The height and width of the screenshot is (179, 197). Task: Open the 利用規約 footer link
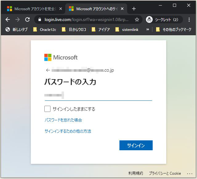135,173
